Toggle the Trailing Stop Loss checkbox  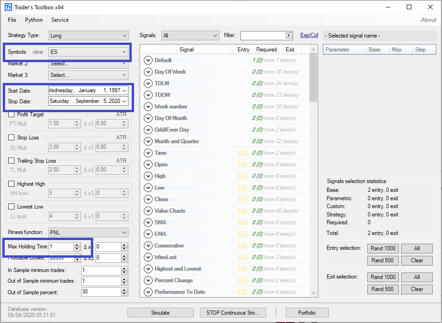click(12, 161)
